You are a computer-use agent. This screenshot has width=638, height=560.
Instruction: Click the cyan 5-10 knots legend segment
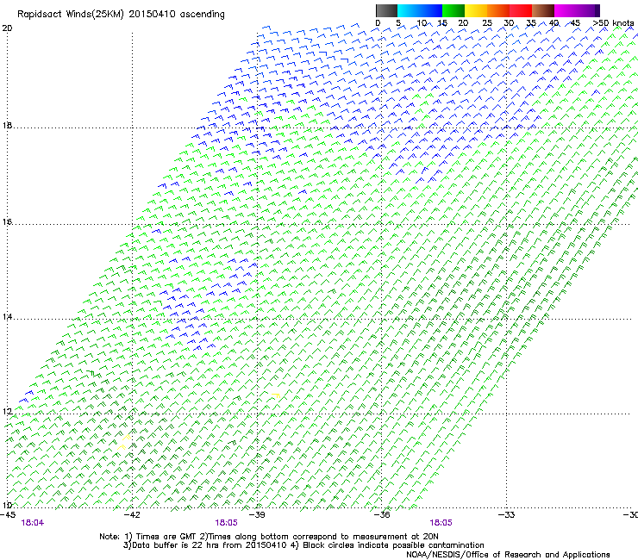(409, 10)
